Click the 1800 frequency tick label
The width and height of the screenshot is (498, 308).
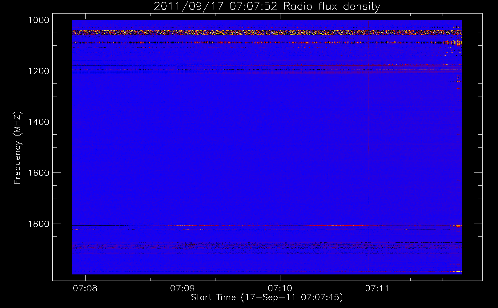pyautogui.click(x=38, y=224)
